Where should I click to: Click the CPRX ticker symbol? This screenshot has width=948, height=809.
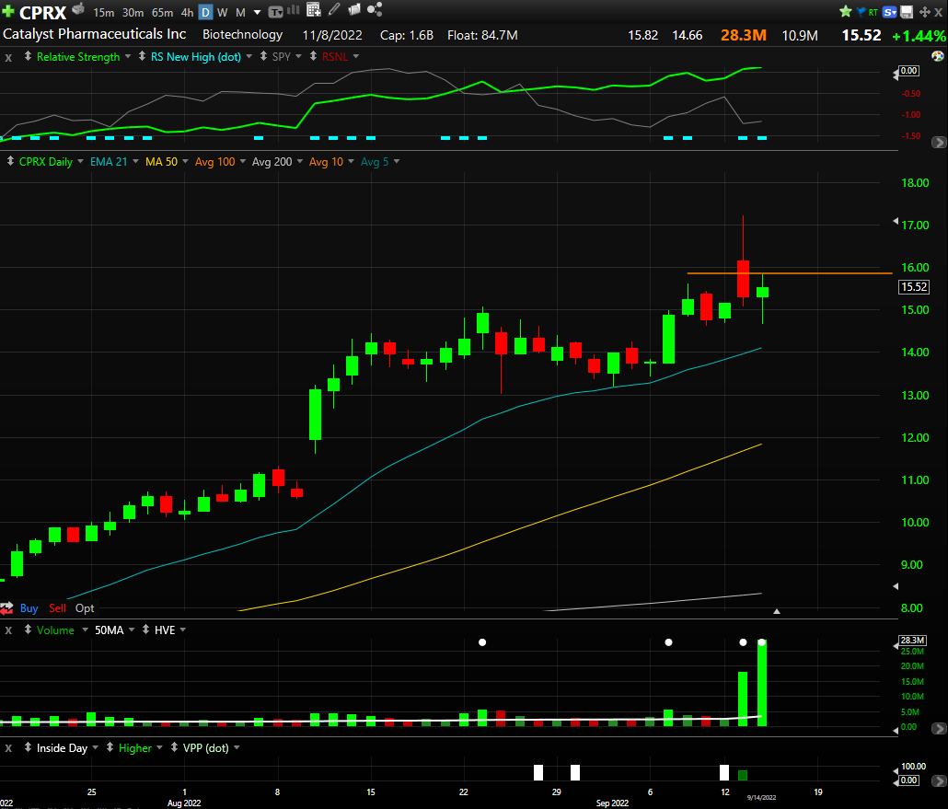tap(43, 13)
